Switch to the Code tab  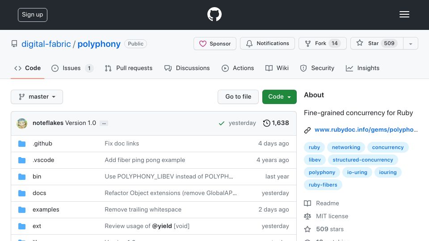[28, 68]
